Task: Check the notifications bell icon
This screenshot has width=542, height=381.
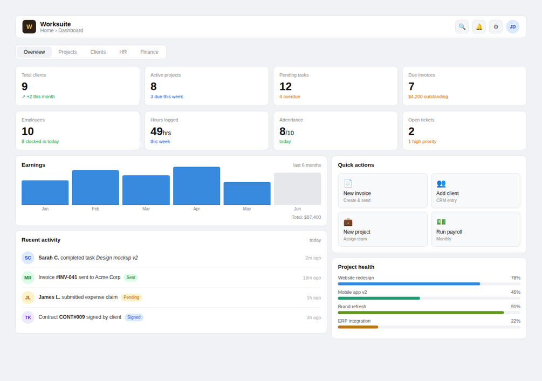Action: point(479,26)
